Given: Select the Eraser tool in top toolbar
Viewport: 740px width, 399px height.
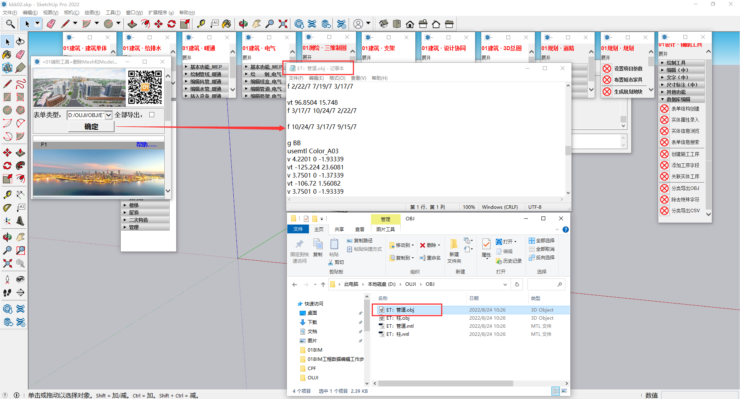Looking at the screenshot, I should [x=51, y=24].
